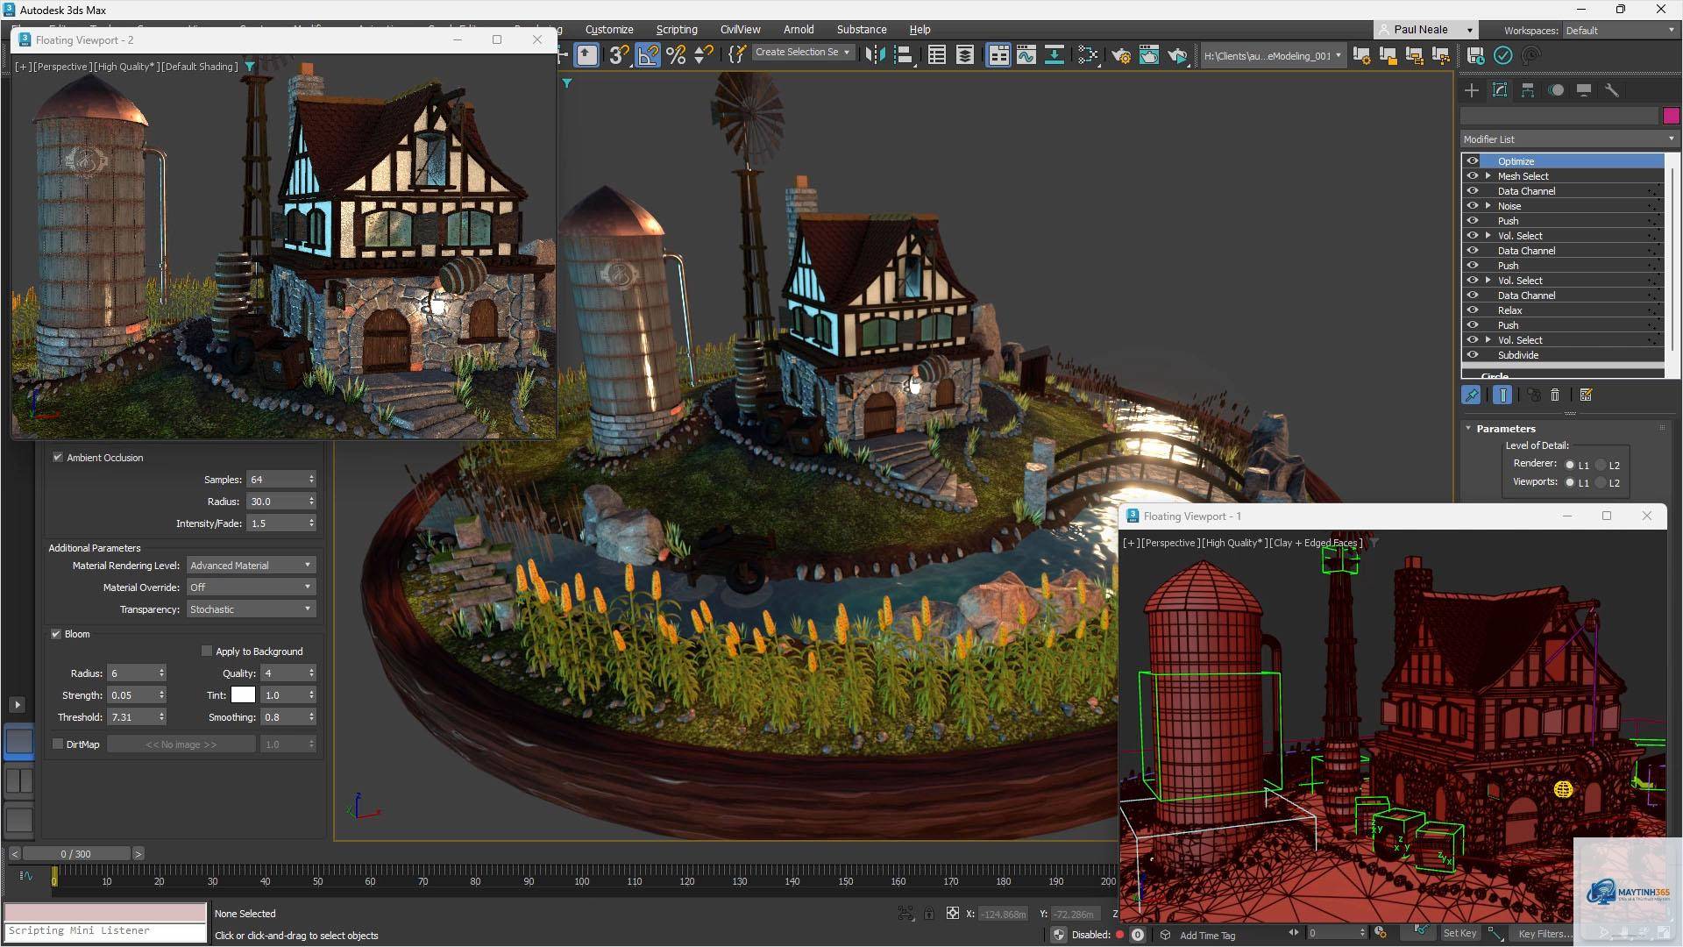
Task: Enable Apply to Background checkbox
Action: (207, 652)
